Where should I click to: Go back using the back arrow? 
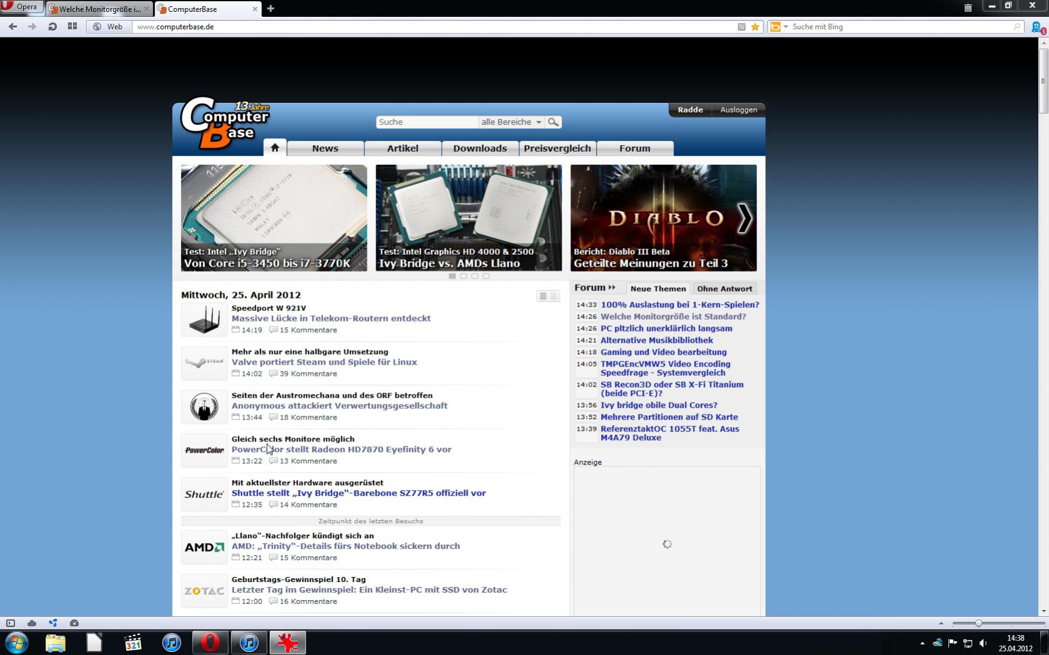click(13, 27)
